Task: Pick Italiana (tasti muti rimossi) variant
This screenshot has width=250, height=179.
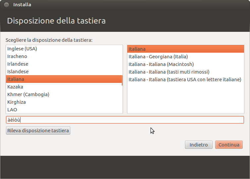Action: tap(169, 72)
